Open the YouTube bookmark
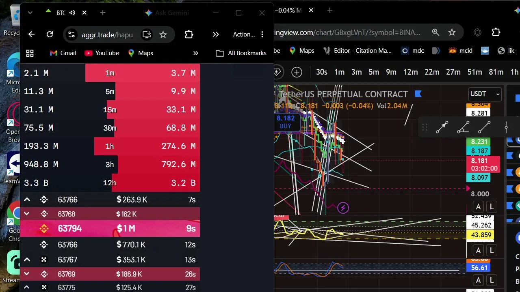Screen dimensions: 520x292 (102, 53)
